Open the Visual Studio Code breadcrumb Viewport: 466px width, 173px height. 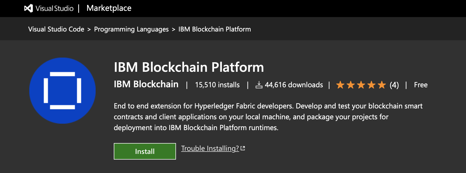[56, 29]
